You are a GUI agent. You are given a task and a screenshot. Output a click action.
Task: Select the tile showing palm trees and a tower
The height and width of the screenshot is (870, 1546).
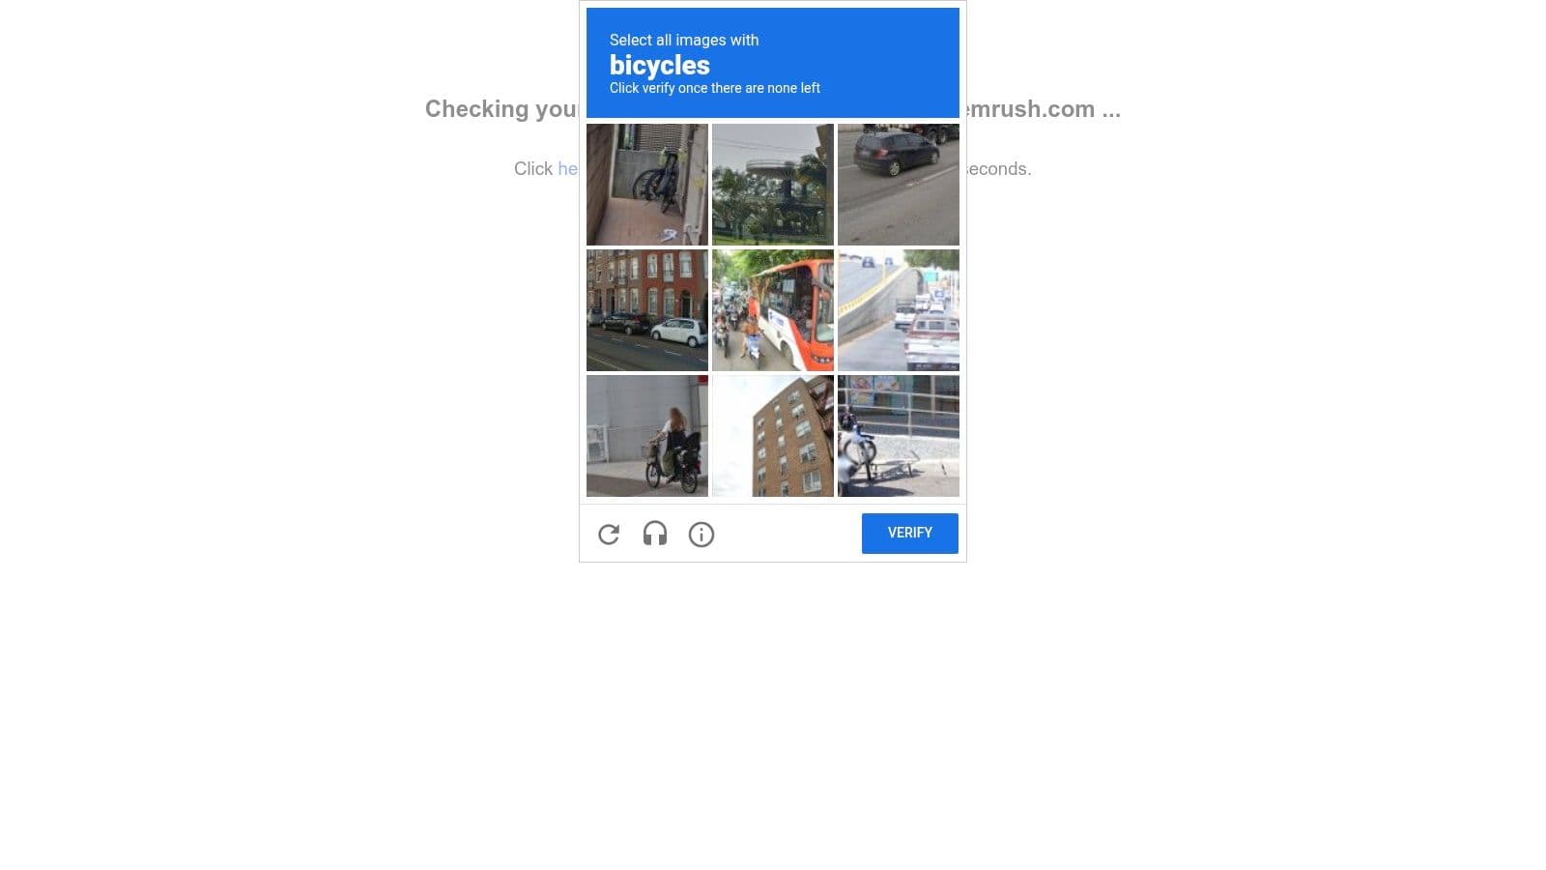tap(773, 185)
